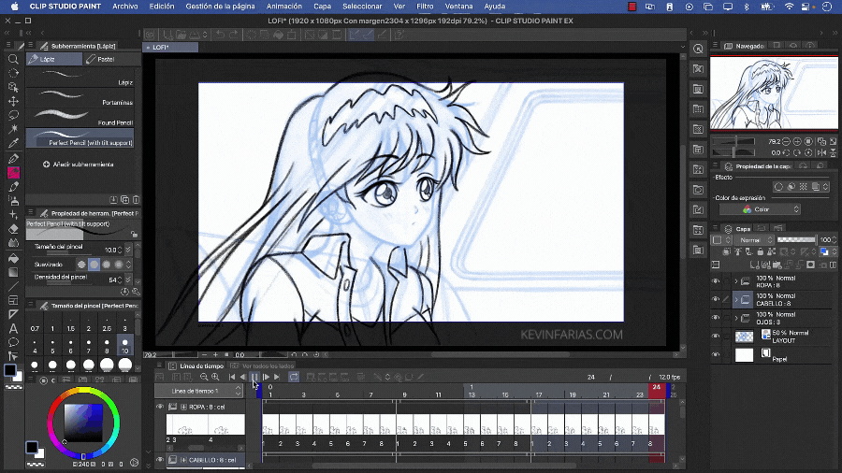The height and width of the screenshot is (473, 842).
Task: Open the Capa menu
Action: 322,7
